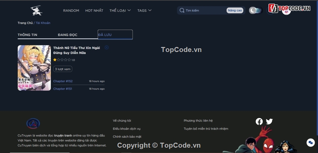Open manga title Thánh Nữ Tiểu Thư
The image size is (318, 153).
[76, 50]
